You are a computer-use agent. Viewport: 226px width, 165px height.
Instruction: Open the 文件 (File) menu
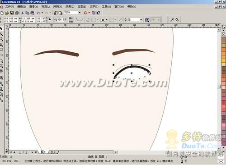coord(9,6)
